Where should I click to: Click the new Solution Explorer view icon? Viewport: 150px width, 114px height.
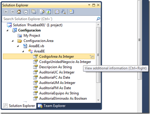[72, 11]
